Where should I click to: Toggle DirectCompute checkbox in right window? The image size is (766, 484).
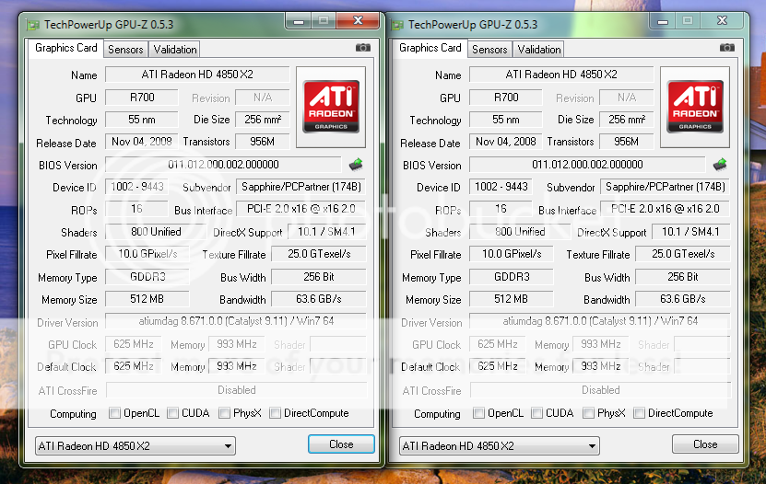[x=639, y=413]
